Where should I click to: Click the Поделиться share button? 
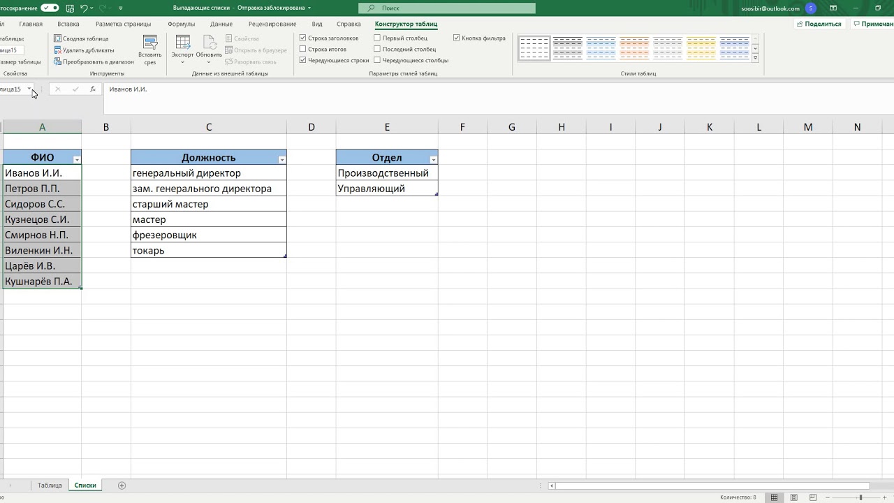coord(819,24)
